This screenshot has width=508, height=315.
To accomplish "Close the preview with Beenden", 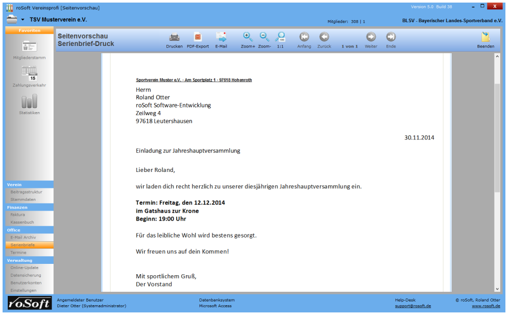I will tap(485, 37).
